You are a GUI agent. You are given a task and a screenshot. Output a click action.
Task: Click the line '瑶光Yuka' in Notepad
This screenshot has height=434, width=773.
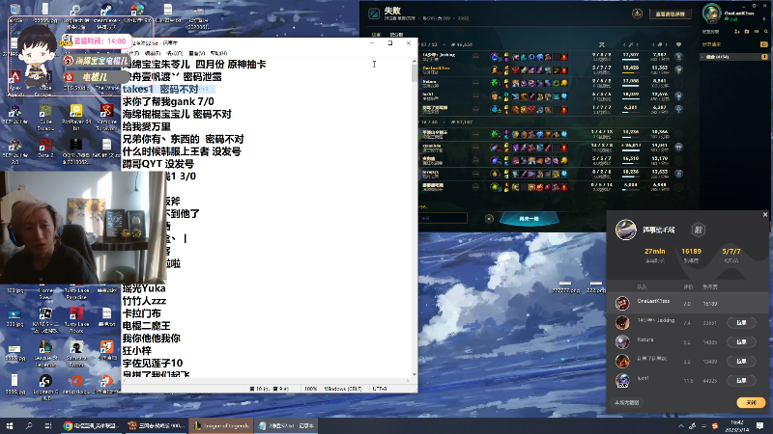(x=144, y=288)
